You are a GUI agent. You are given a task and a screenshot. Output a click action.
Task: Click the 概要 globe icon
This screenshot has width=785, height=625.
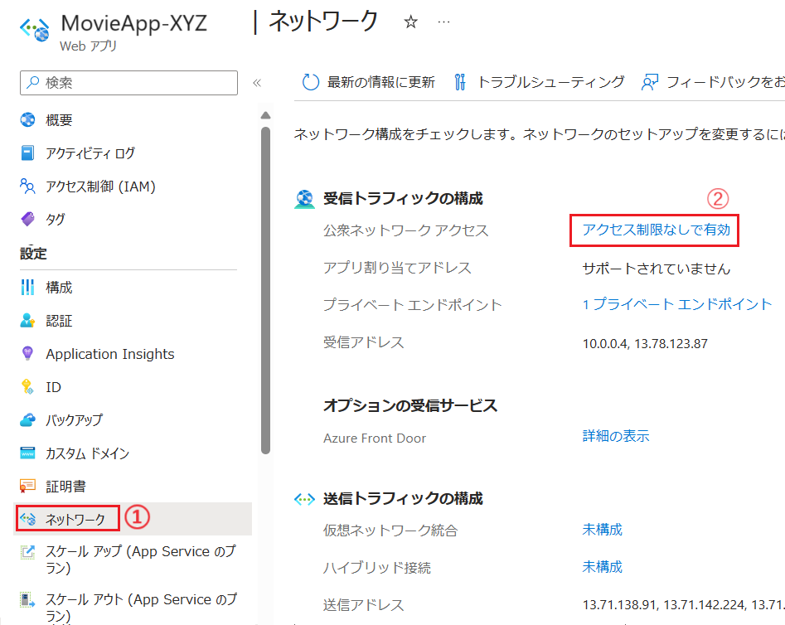(x=27, y=119)
